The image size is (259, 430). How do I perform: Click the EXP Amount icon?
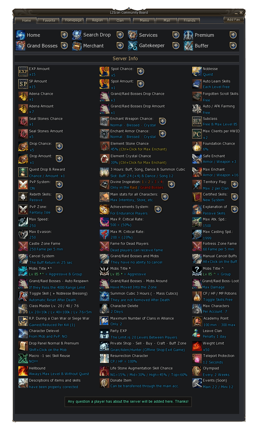point(23,72)
